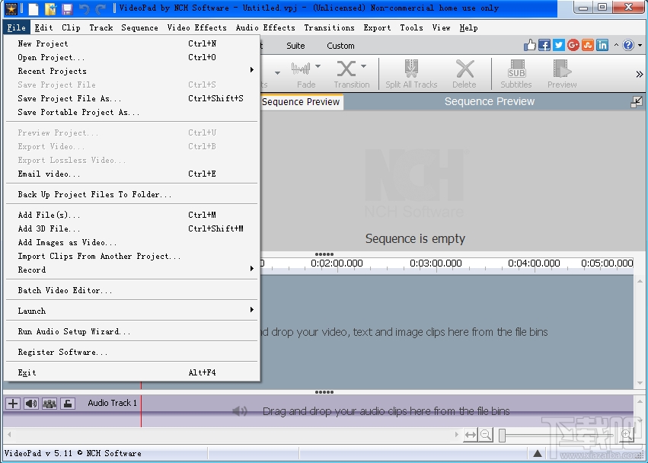
Task: Share VideoPad on Facebook
Action: 544,45
